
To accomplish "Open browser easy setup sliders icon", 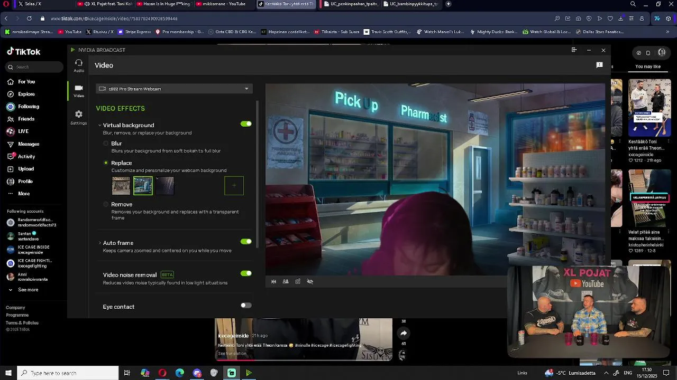I will tap(631, 18).
